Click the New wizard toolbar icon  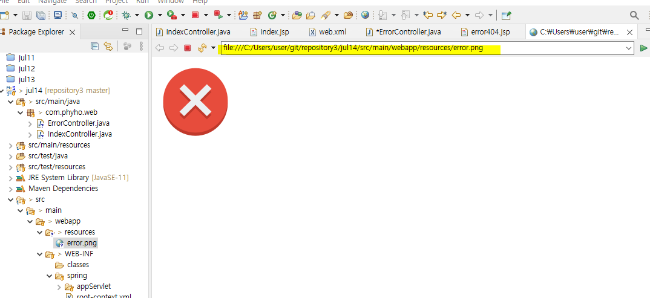(5, 15)
